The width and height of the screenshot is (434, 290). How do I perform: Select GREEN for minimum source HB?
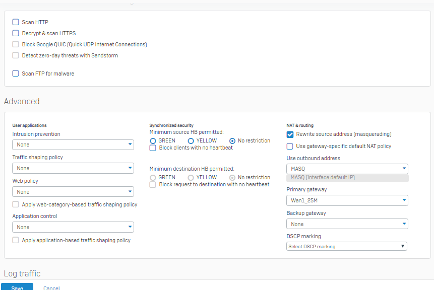coord(153,141)
